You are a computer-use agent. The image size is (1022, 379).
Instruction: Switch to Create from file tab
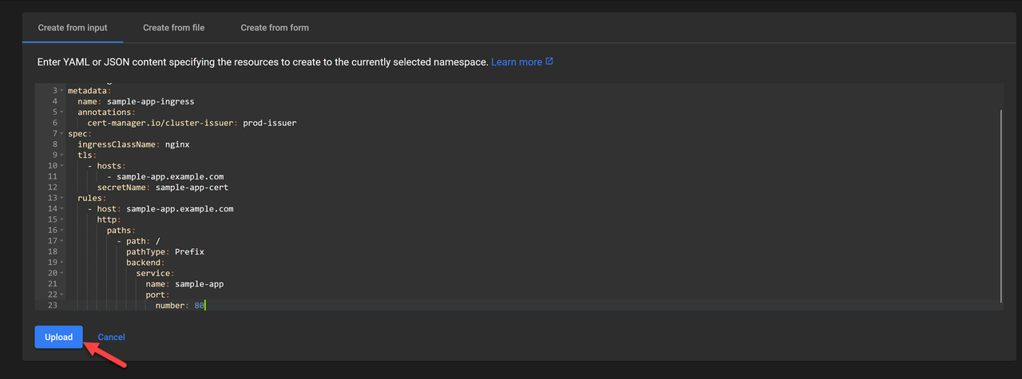[173, 28]
